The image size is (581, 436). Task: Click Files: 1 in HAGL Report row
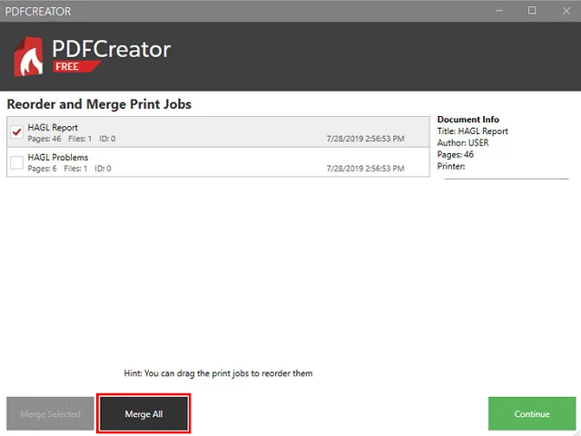point(80,139)
